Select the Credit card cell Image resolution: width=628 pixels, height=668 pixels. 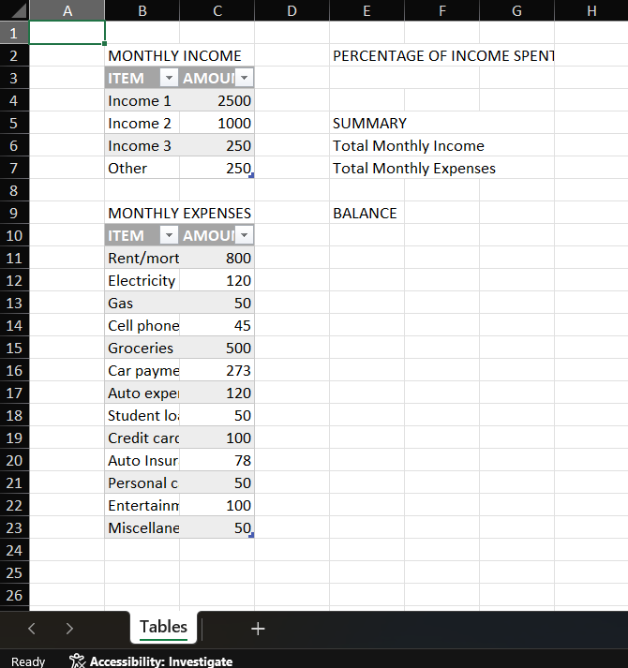[x=142, y=438]
